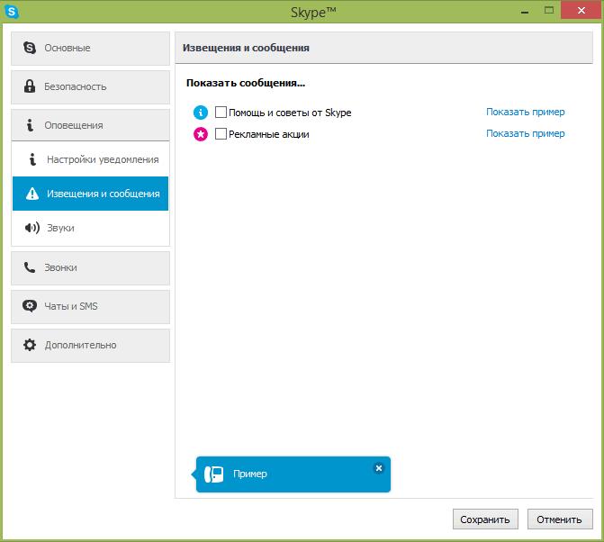Click the gear icon for Дополнительно
Viewport: 604px width, 542px height.
click(30, 345)
